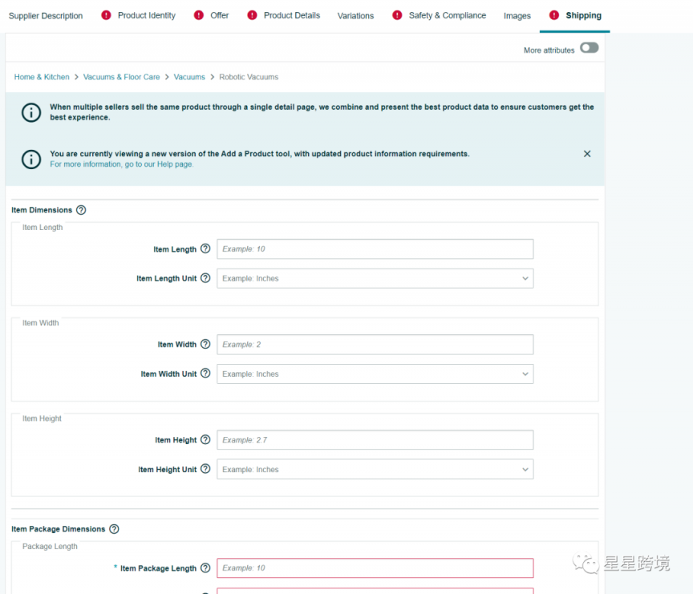
Task: Open Item Length Unit dropdown
Action: coord(375,278)
